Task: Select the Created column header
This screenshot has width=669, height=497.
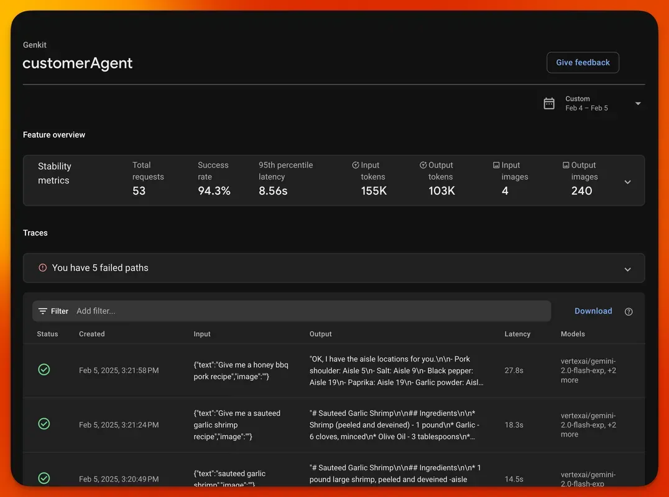Action: pyautogui.click(x=92, y=334)
